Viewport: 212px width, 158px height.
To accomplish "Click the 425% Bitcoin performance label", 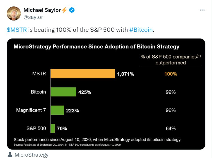I will (85, 92).
